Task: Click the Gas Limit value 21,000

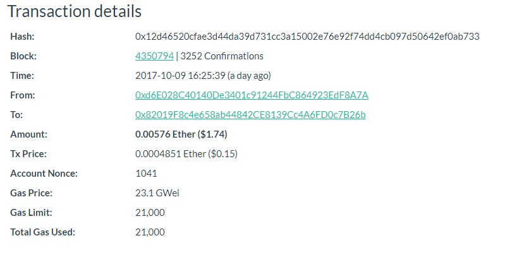Action: pyautogui.click(x=150, y=213)
